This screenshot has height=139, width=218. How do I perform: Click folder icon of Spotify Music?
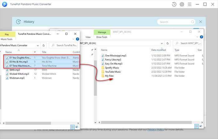[x=103, y=68]
